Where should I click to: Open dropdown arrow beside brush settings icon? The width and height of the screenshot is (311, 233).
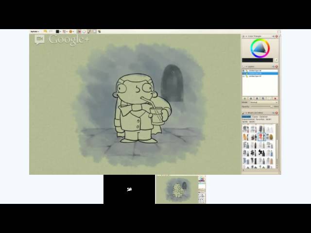click(67, 32)
